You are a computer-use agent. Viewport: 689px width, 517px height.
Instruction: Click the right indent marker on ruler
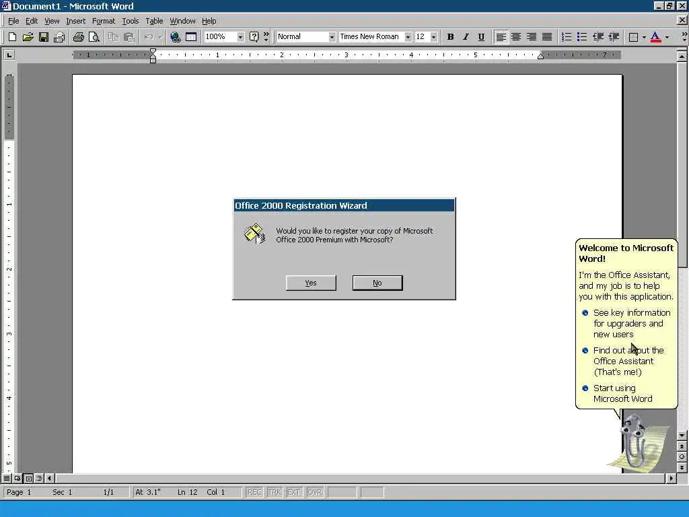[540, 57]
